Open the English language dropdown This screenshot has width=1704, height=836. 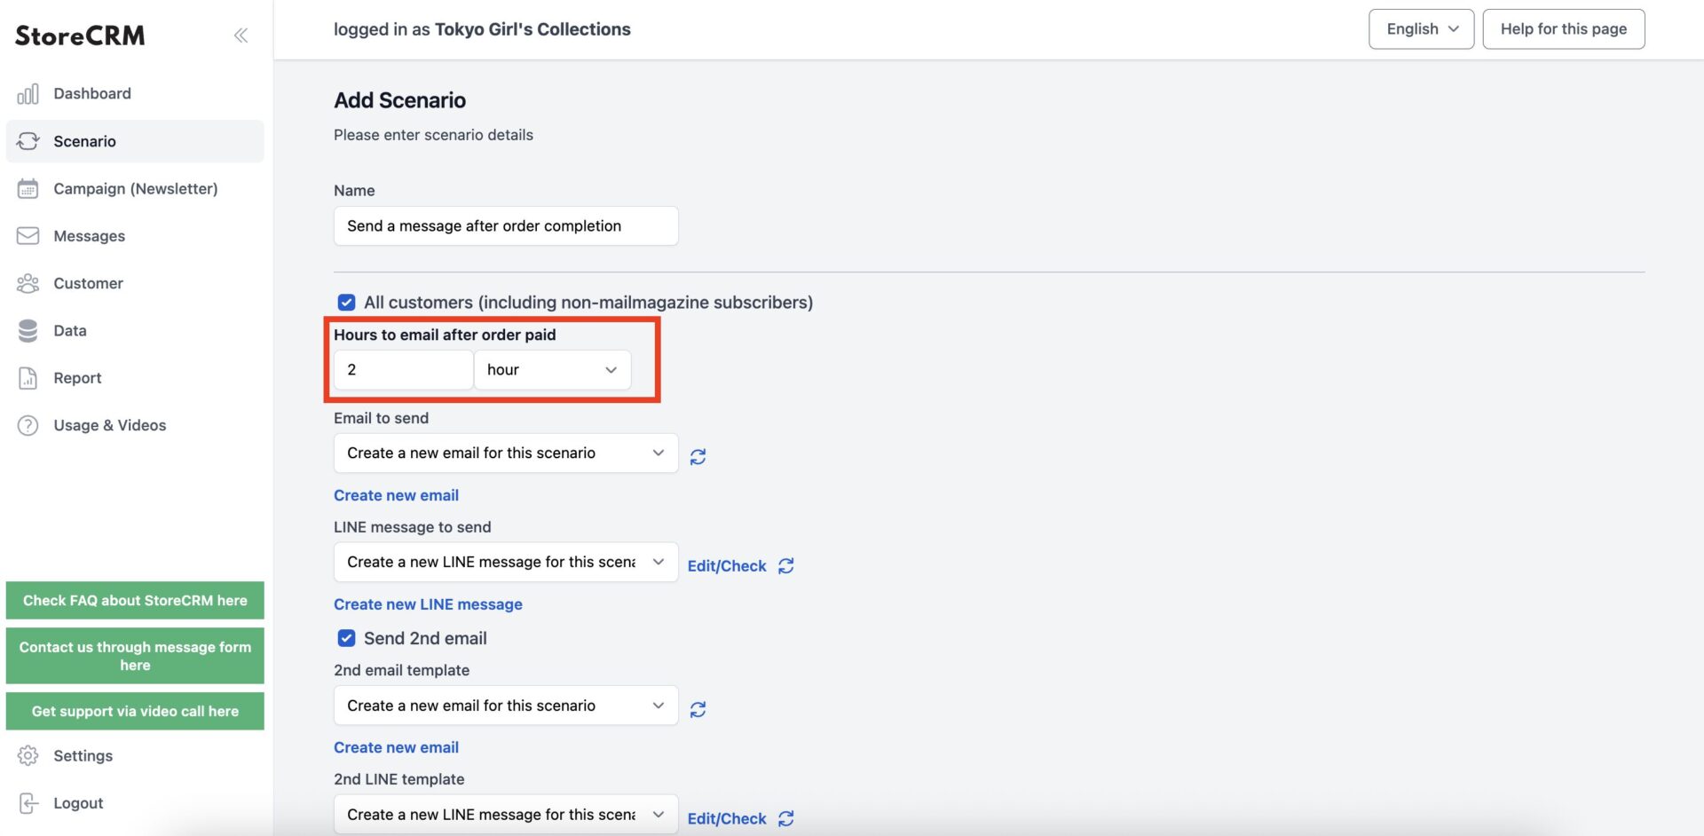1421,29
